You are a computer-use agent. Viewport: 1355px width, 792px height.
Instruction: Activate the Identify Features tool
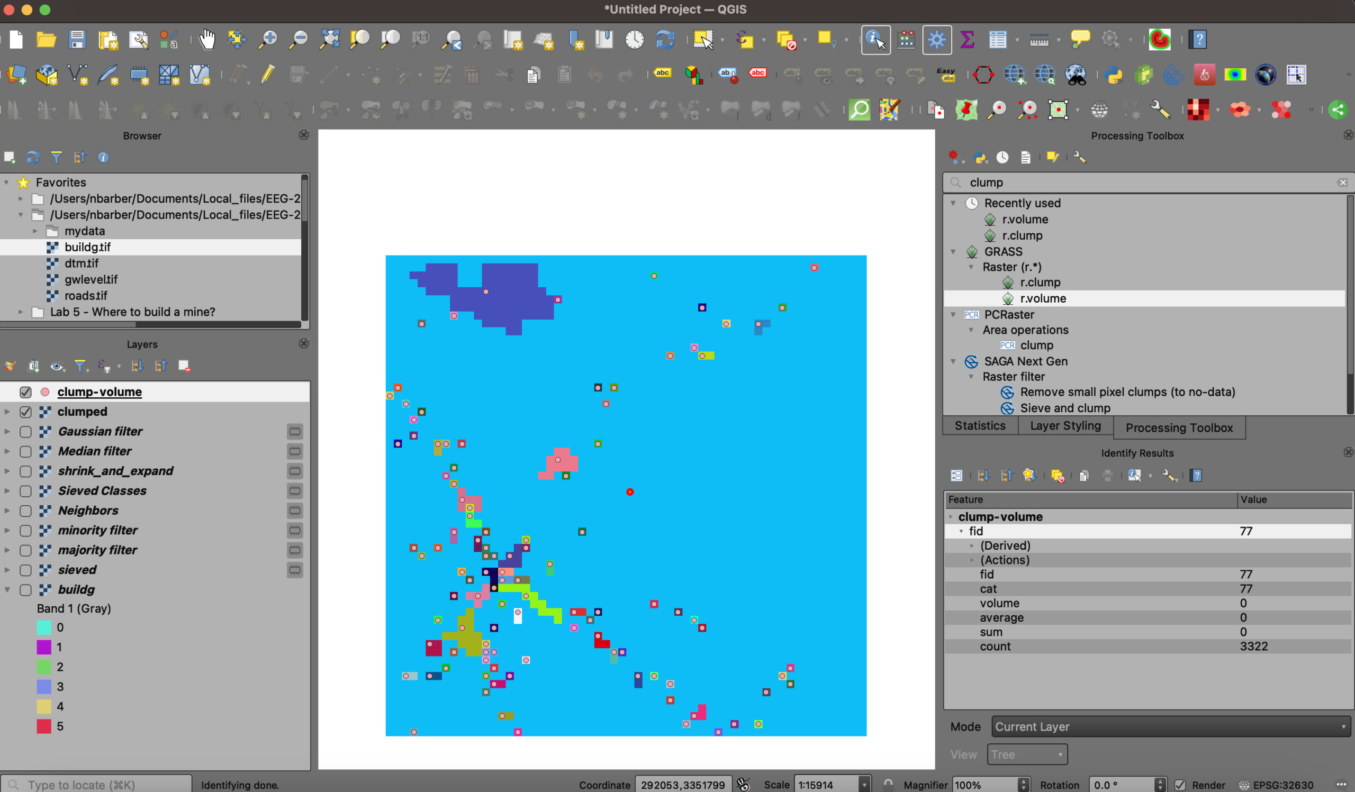point(875,39)
